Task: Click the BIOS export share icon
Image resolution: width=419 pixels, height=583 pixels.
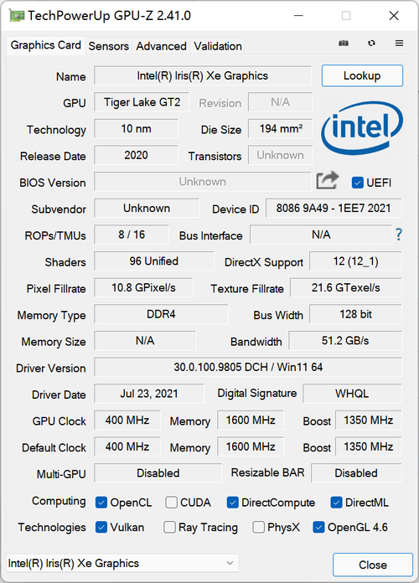Action: 328,181
